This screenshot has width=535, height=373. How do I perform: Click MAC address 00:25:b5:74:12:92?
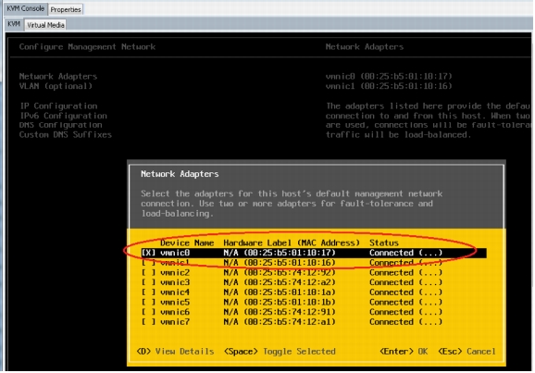click(x=290, y=273)
